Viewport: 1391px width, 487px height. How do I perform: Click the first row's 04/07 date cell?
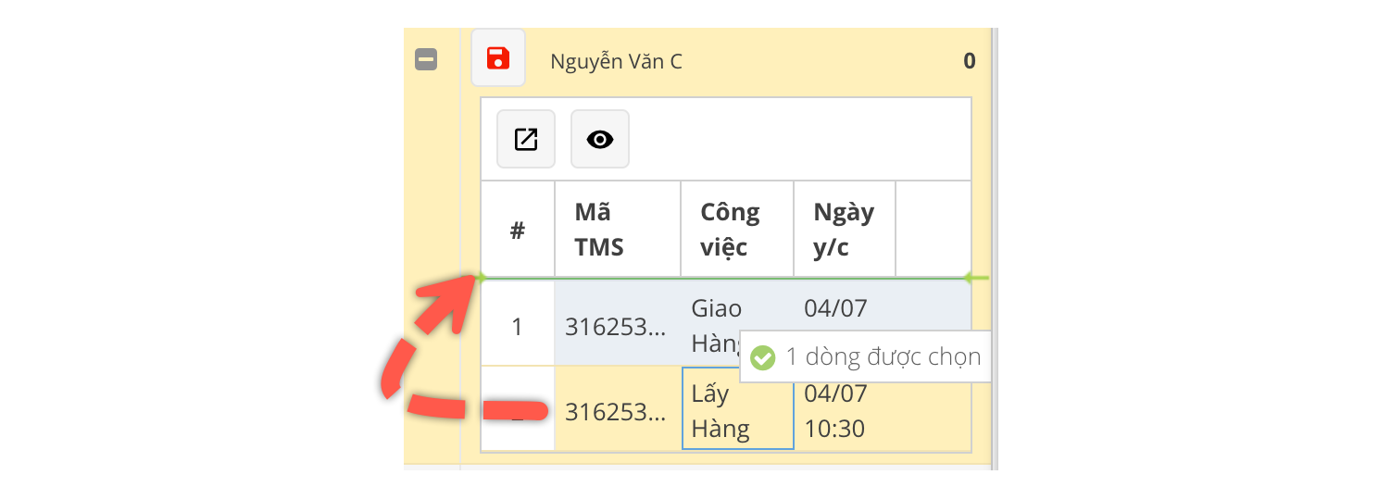pos(835,307)
